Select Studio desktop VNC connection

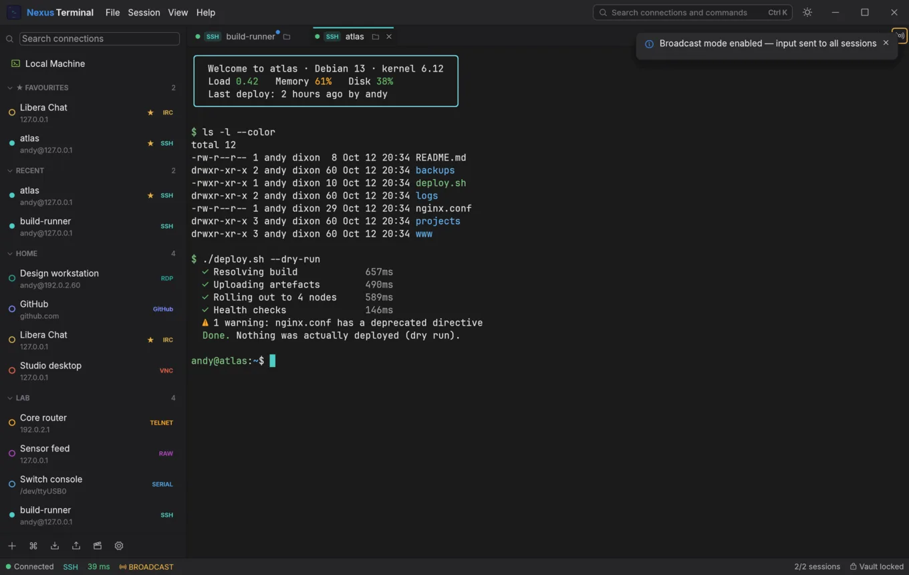click(x=93, y=370)
